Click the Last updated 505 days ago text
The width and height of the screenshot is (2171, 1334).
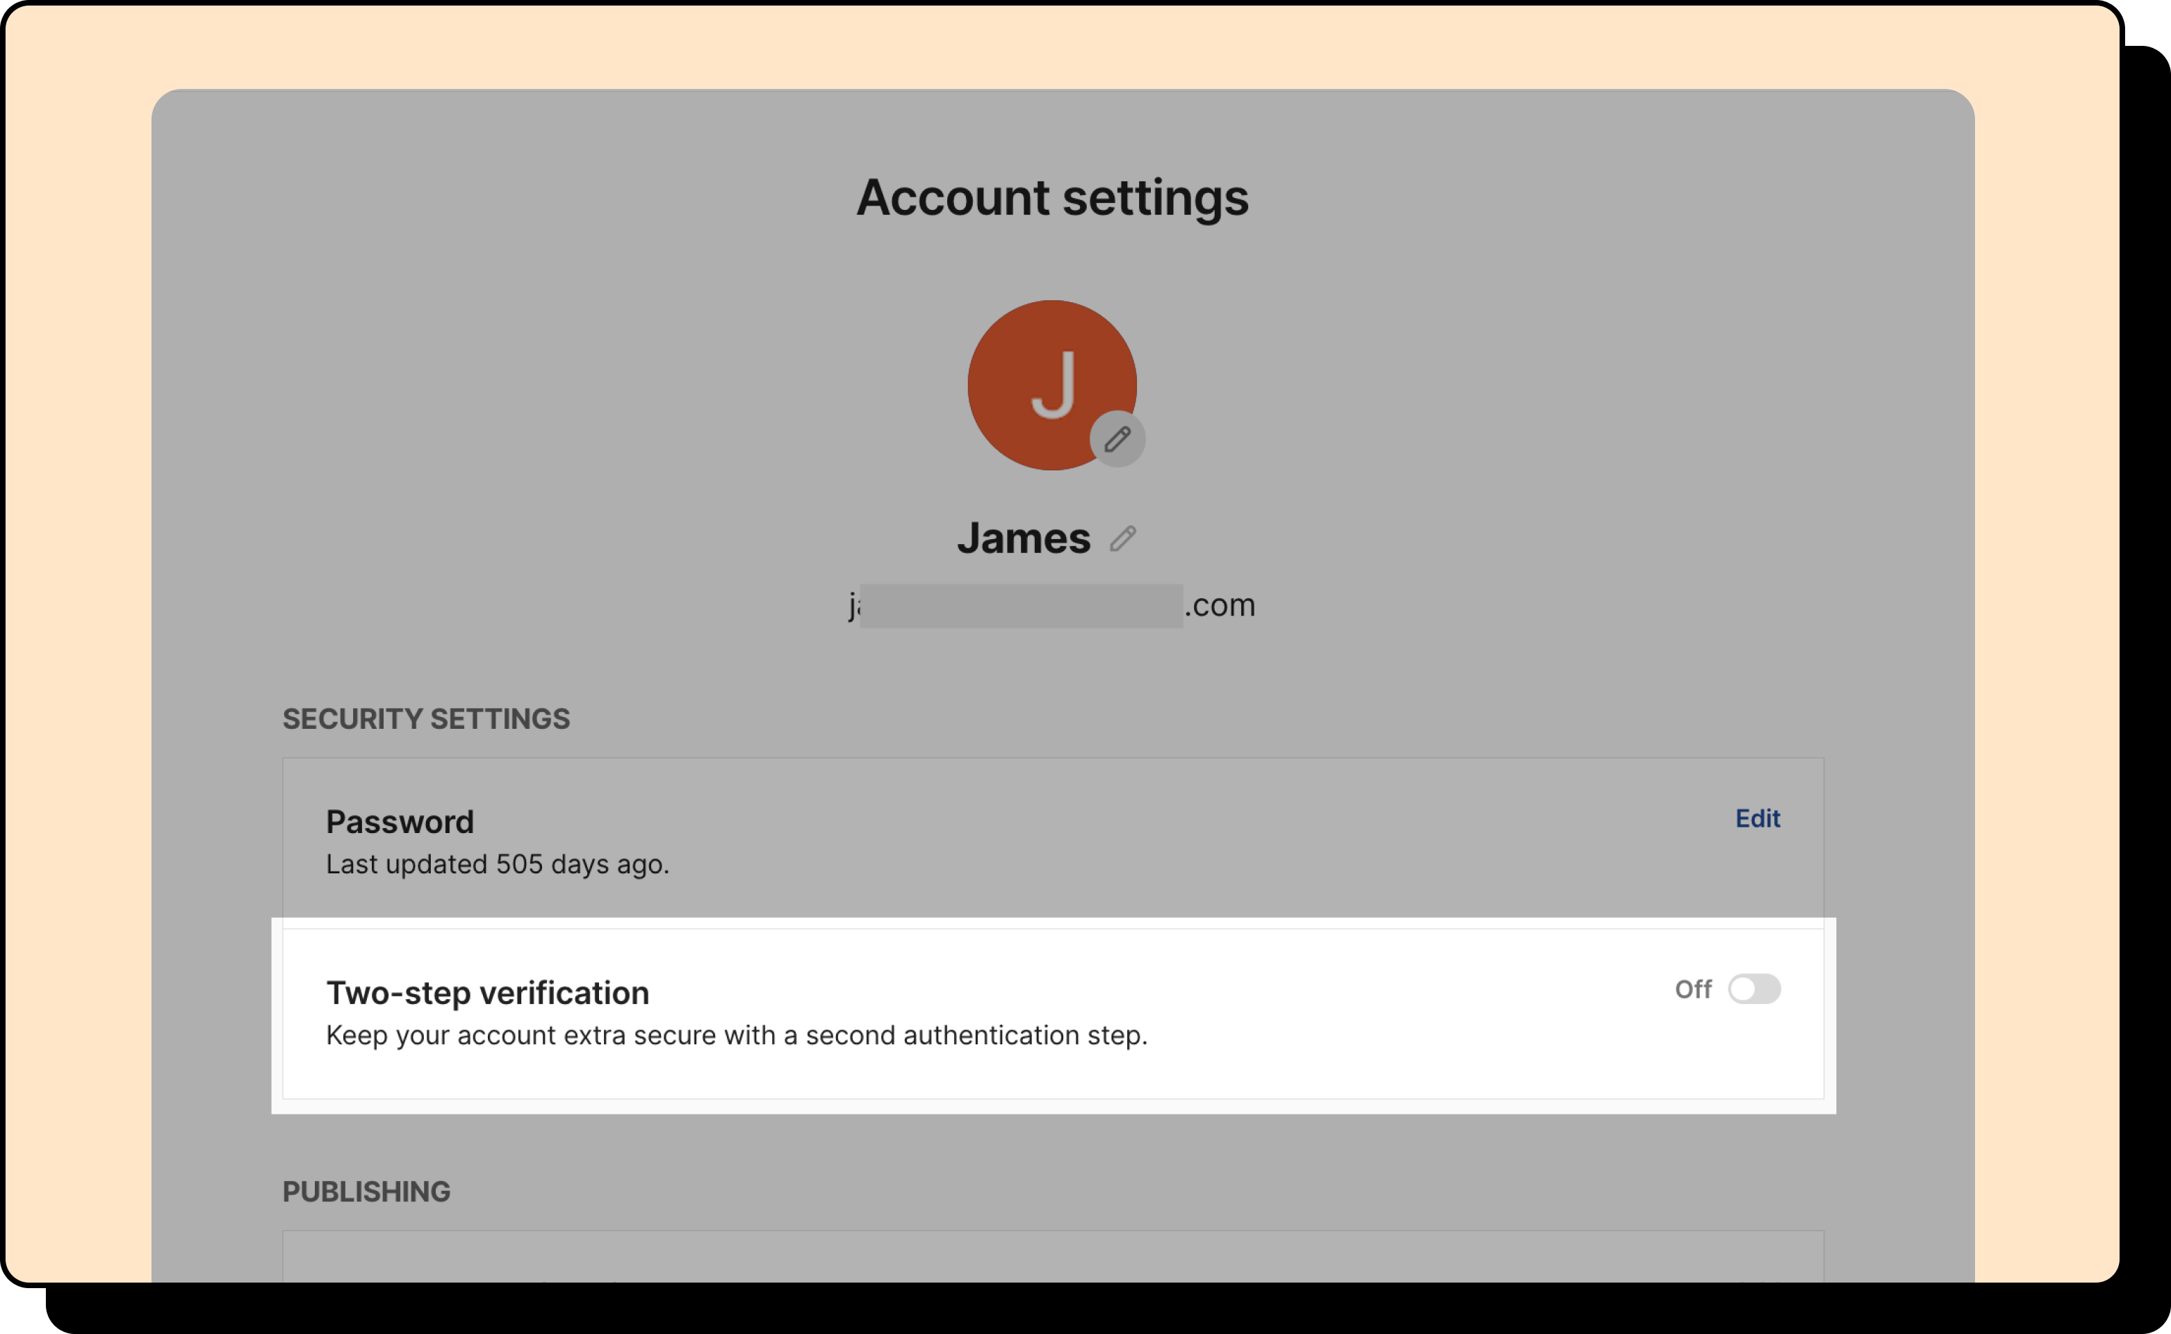(498, 864)
